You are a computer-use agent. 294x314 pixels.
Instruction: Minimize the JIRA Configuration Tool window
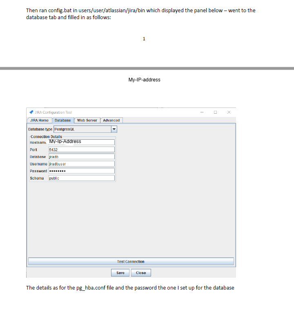[202, 112]
